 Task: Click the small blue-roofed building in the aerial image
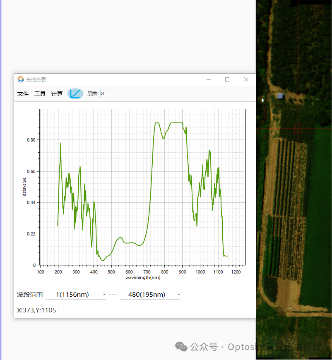(x=280, y=96)
